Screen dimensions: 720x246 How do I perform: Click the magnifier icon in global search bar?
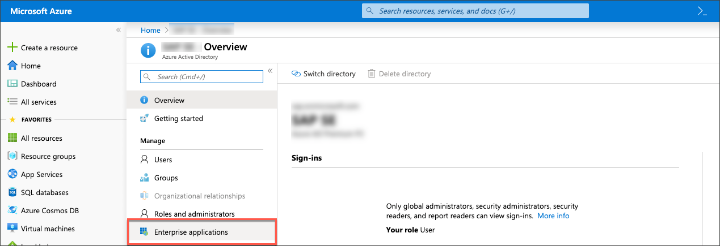370,11
